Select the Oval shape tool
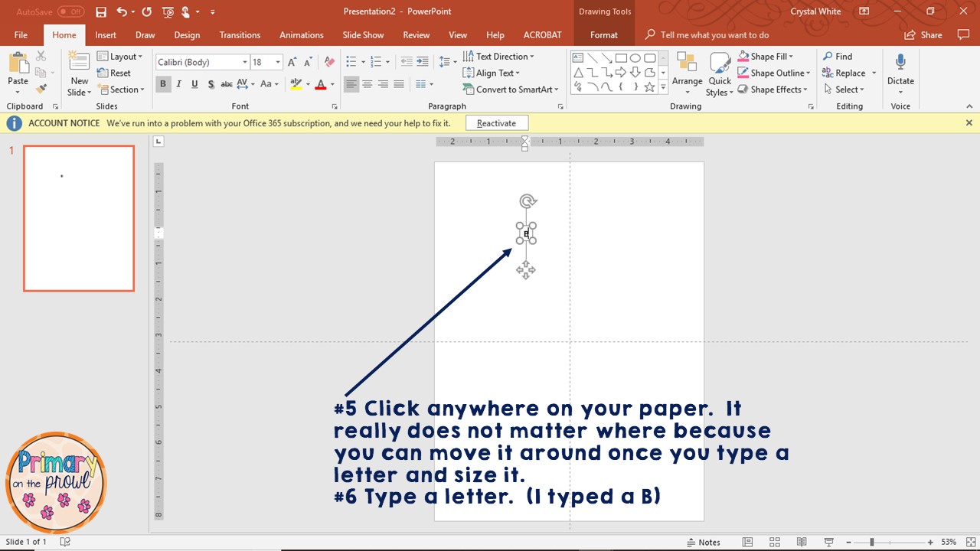980x551 pixels. (634, 57)
